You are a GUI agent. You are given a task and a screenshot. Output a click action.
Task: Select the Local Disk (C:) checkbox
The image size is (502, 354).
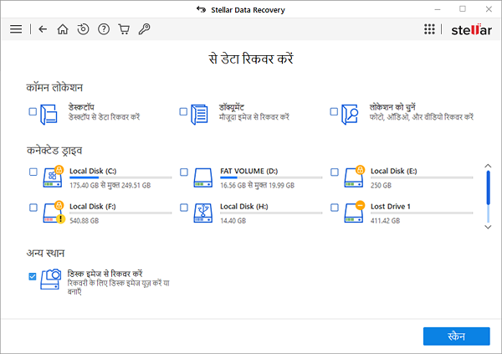coord(33,172)
